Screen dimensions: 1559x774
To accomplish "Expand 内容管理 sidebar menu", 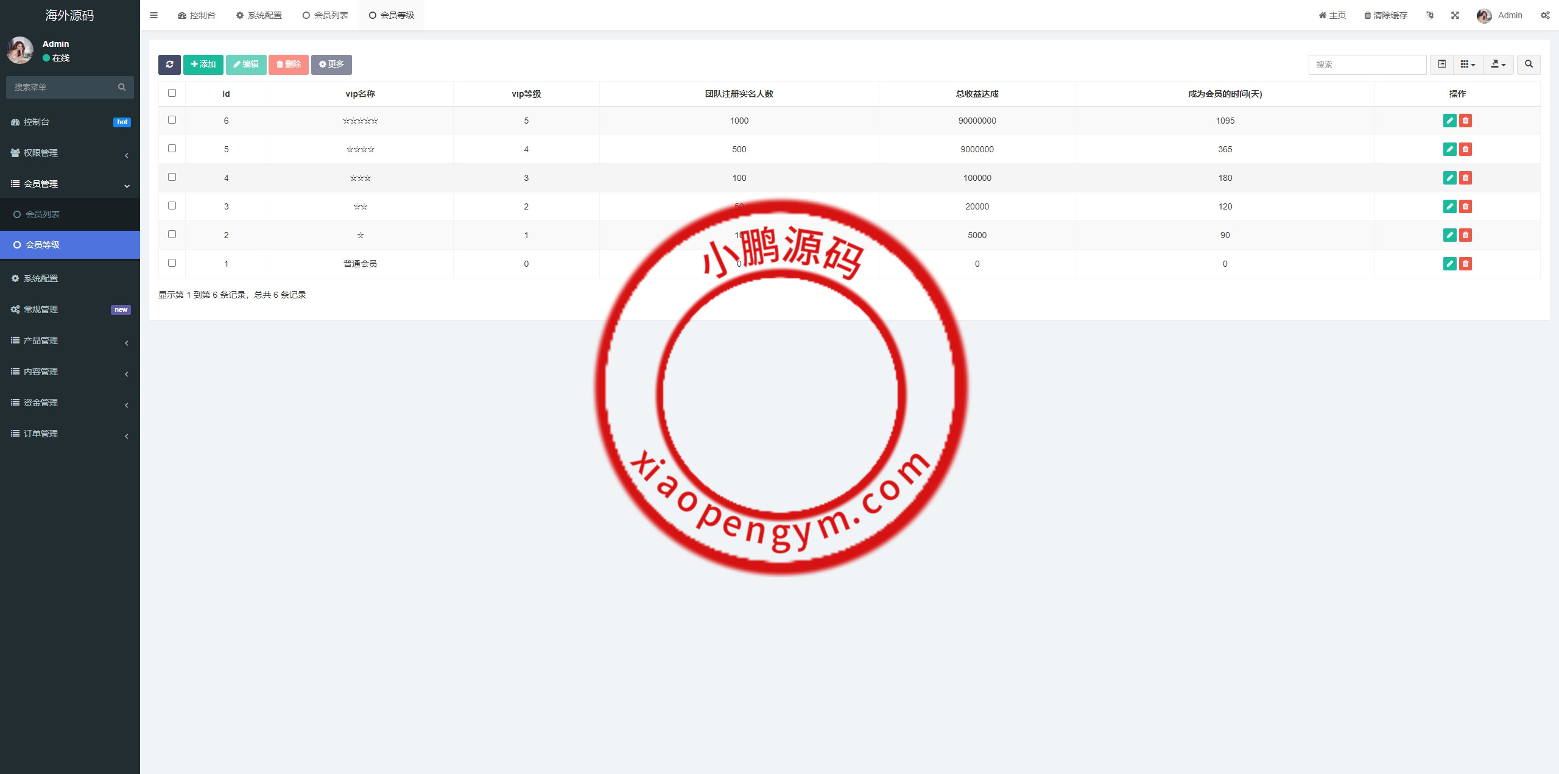I will (70, 371).
